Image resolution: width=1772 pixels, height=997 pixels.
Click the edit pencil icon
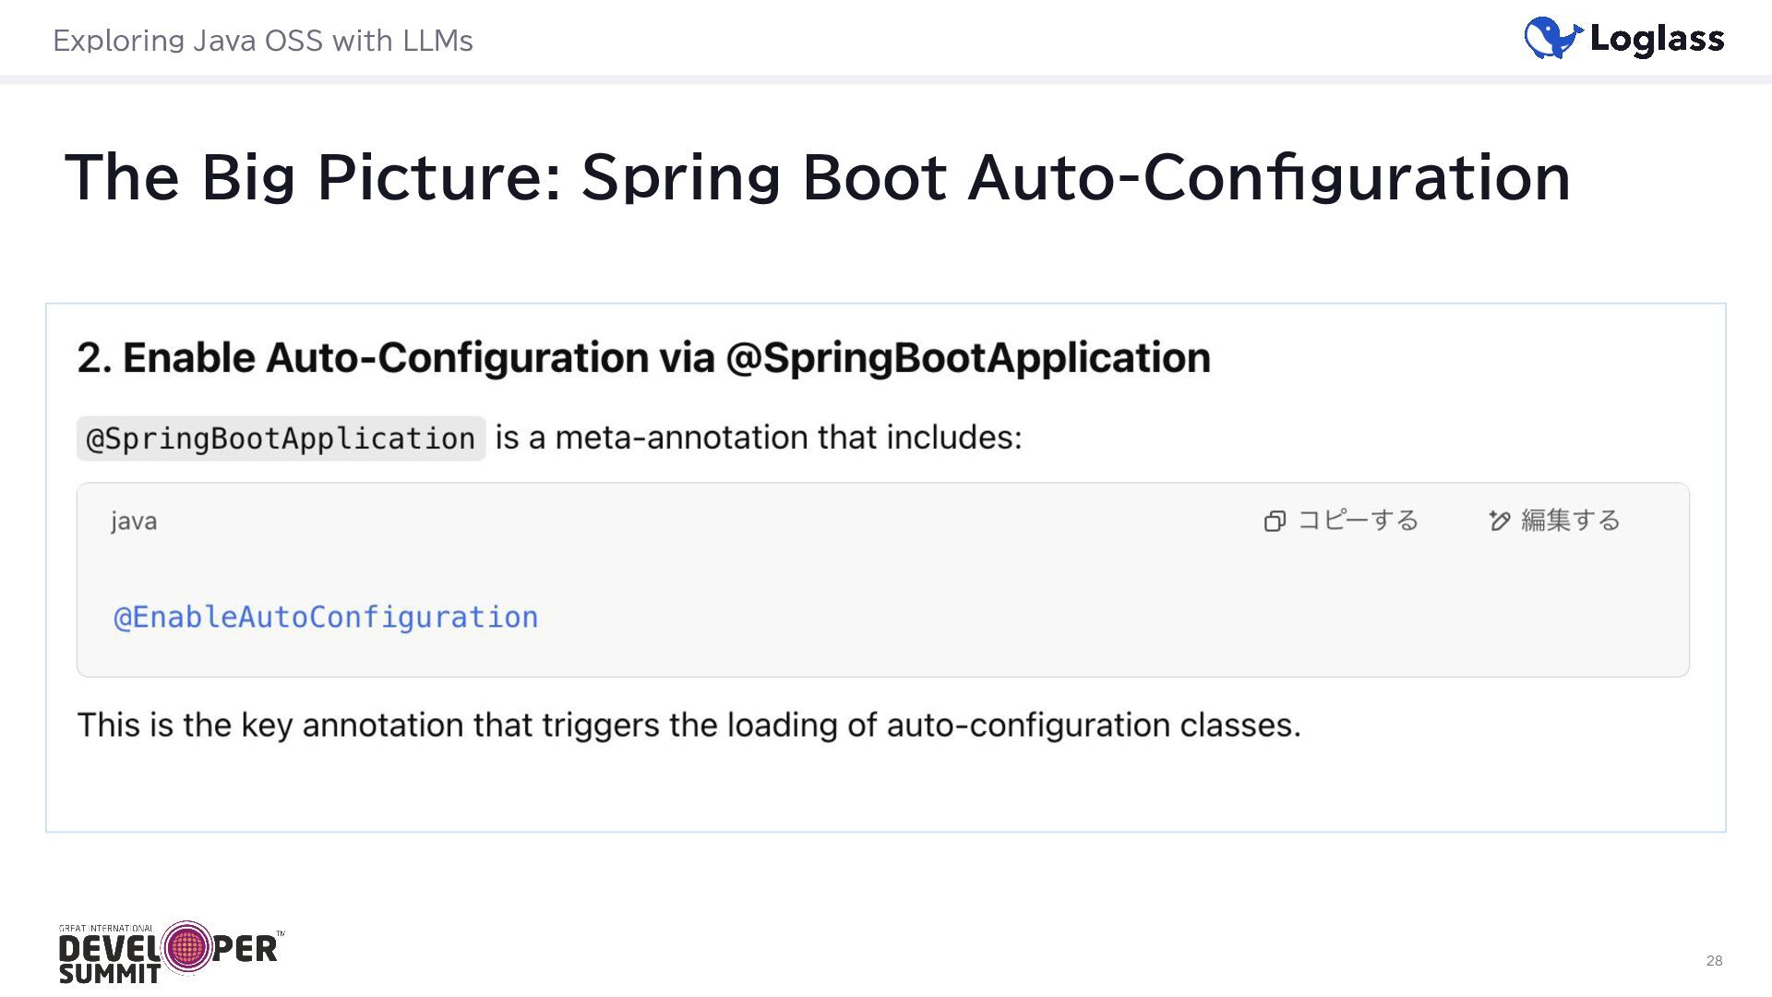pos(1499,521)
